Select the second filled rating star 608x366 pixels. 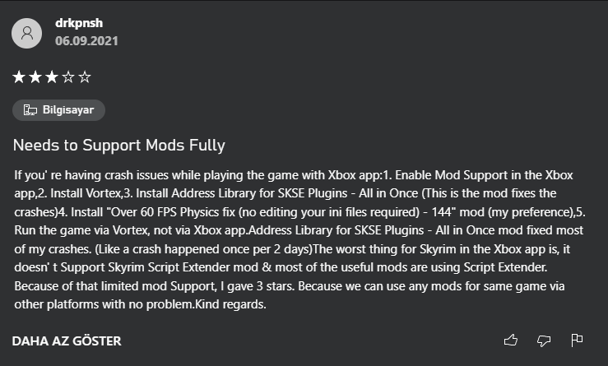coord(35,77)
